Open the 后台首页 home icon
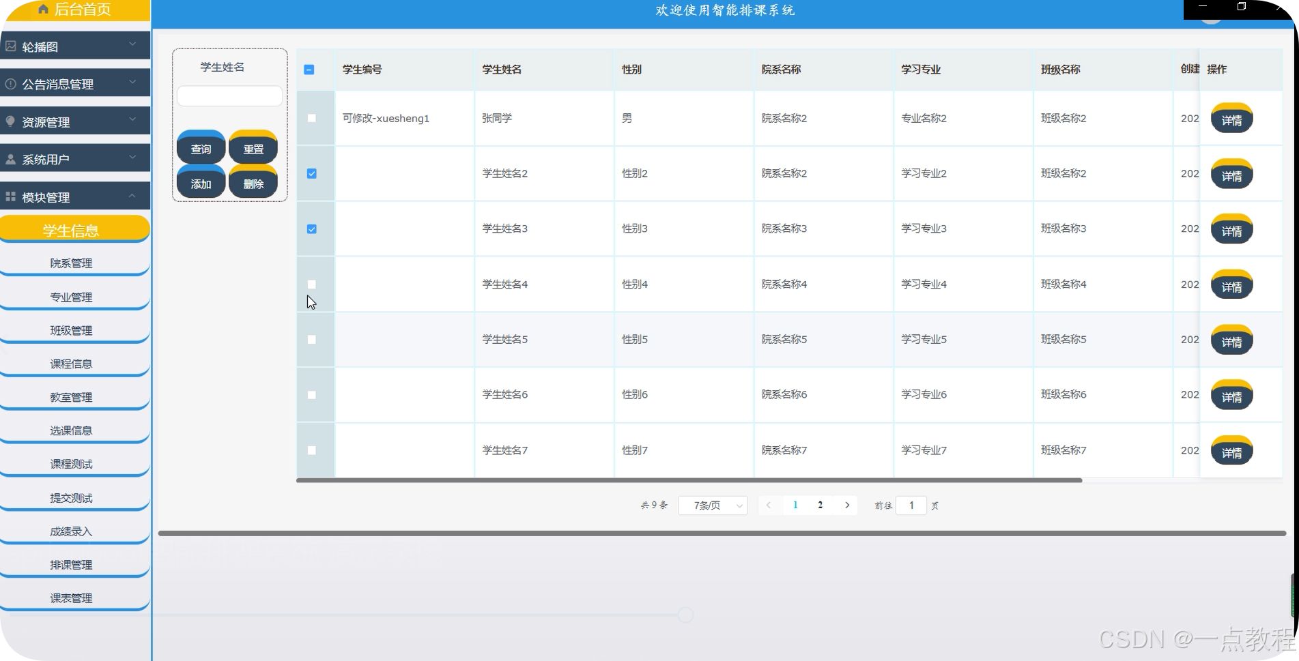The width and height of the screenshot is (1299, 661). click(x=43, y=9)
